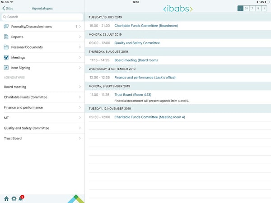This screenshot has width=271, height=203.
Task: Select the Reports document icon
Action: click(6, 37)
